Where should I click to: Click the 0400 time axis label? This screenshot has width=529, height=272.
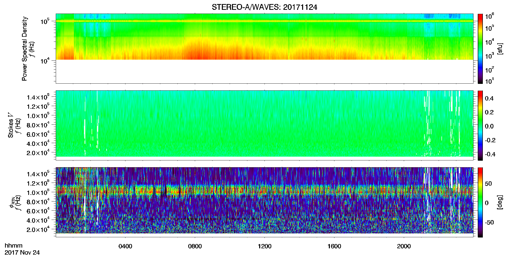125,246
